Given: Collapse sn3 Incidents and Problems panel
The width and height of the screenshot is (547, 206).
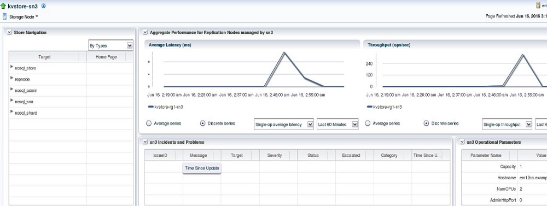Looking at the screenshot, I should pos(145,142).
